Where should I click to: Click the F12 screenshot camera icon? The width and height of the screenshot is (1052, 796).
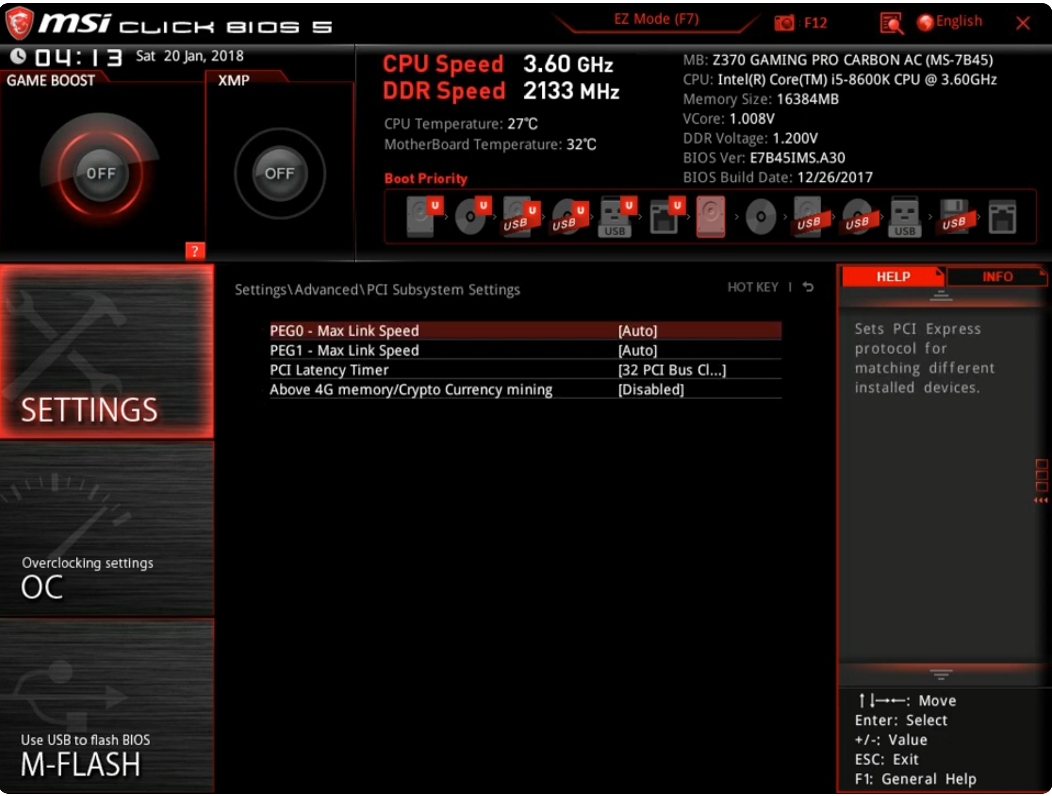coord(784,22)
